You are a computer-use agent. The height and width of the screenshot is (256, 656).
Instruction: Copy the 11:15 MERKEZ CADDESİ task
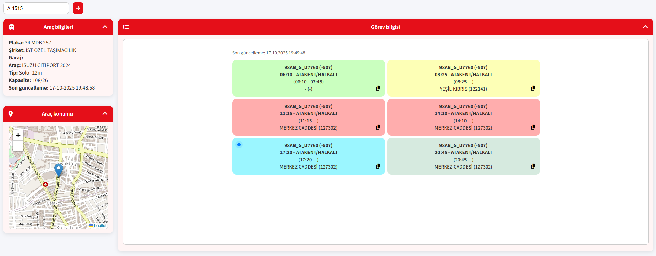(378, 127)
